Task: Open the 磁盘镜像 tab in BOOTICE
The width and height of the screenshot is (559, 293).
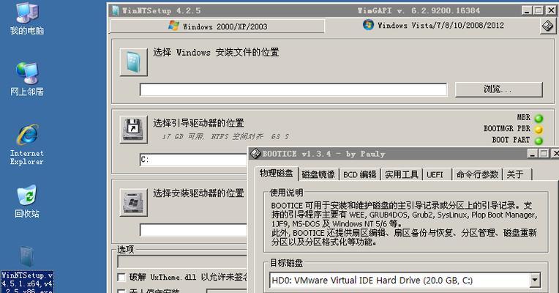Action: point(318,174)
